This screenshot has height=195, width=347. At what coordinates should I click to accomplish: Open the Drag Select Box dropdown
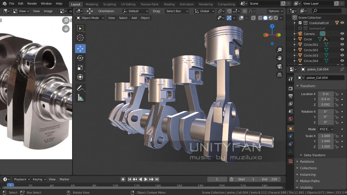pyautogui.click(x=176, y=11)
